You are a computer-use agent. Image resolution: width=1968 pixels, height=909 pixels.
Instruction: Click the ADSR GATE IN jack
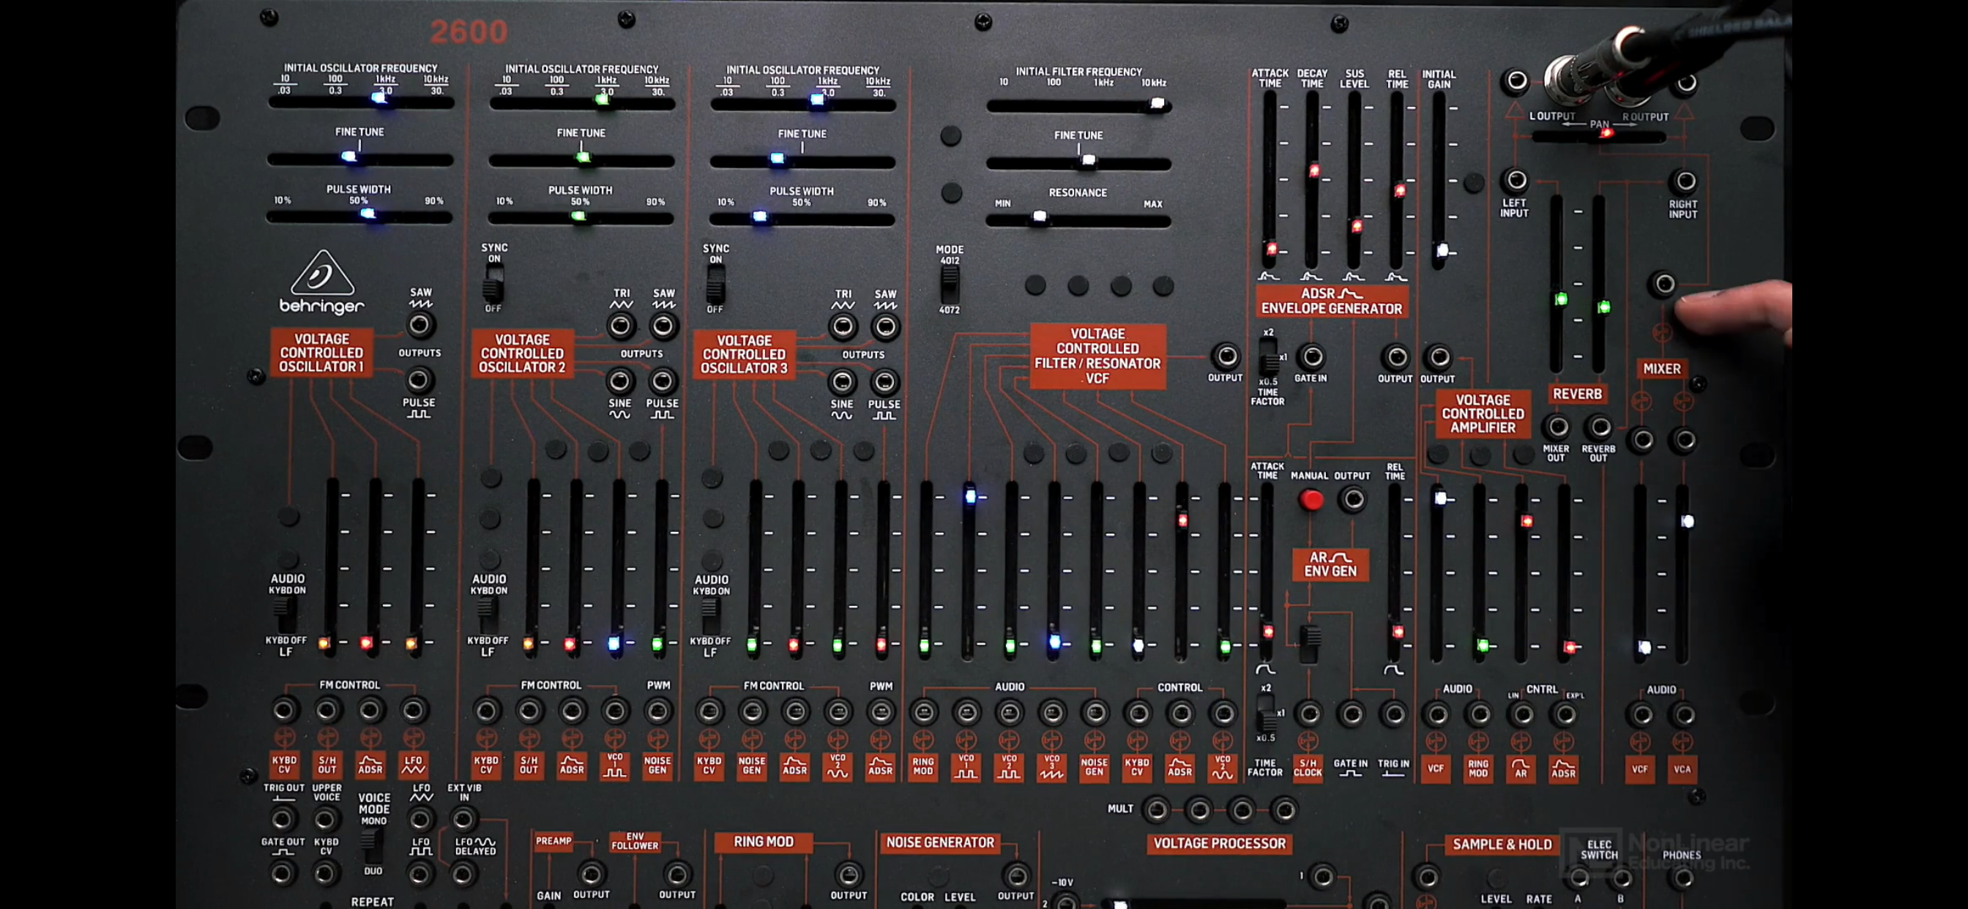coord(1311,356)
